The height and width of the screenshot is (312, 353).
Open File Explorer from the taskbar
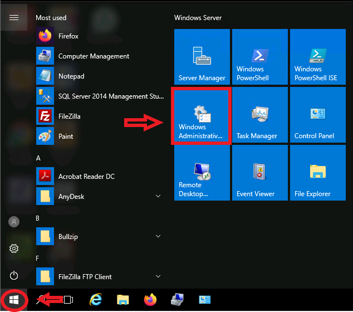click(122, 300)
